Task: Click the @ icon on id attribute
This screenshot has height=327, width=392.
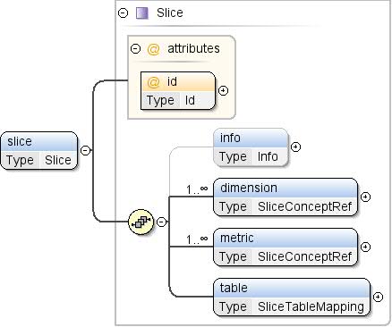Action: [153, 82]
